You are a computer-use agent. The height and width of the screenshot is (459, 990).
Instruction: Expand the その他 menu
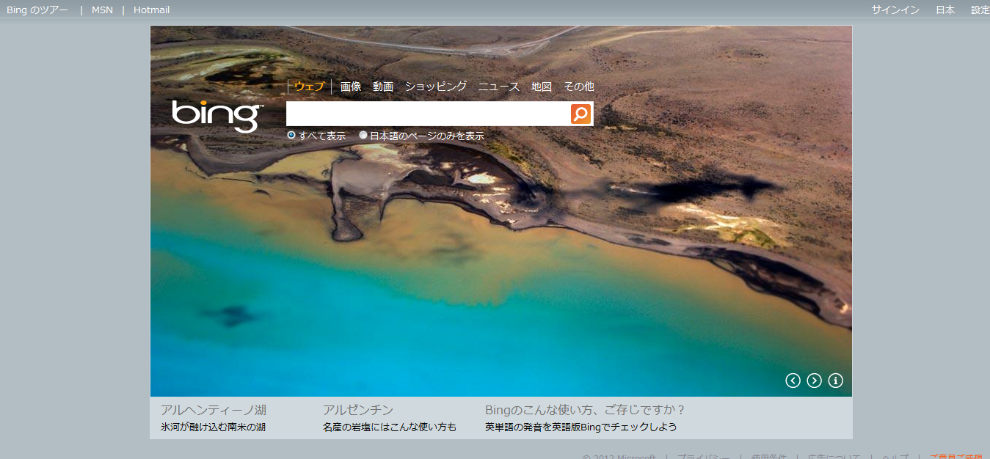coord(578,87)
